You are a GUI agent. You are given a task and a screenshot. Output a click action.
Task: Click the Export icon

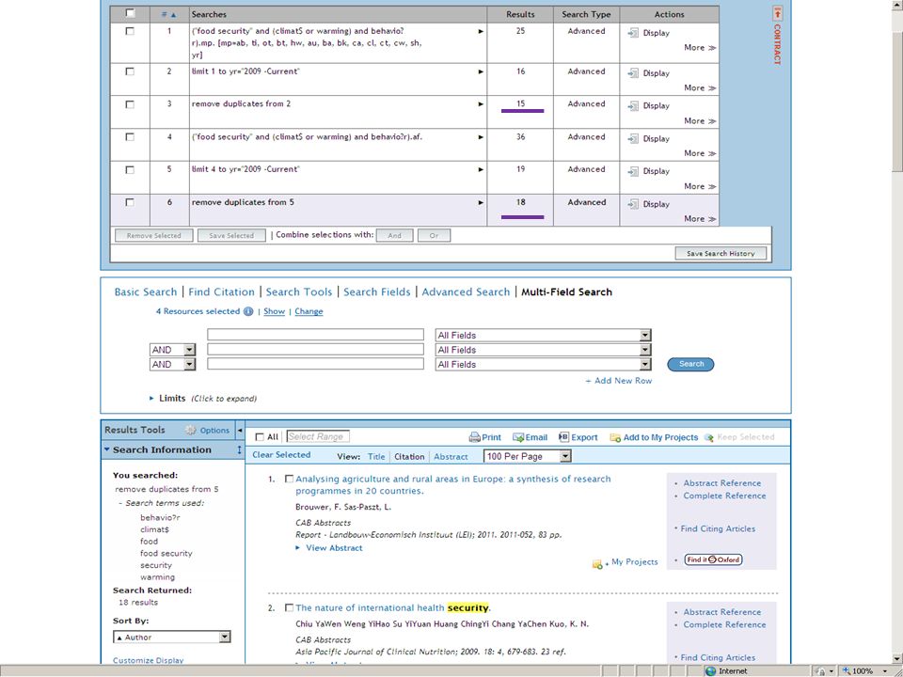click(563, 437)
